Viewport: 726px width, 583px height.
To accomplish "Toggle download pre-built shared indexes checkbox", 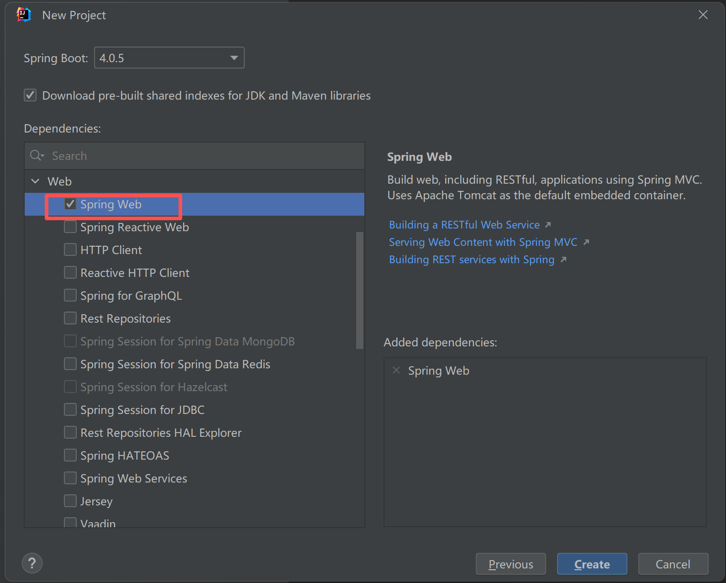I will click(x=30, y=95).
